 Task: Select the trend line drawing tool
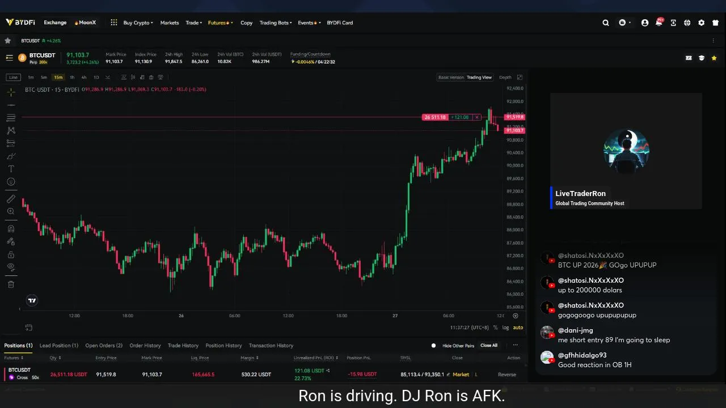pos(11,105)
